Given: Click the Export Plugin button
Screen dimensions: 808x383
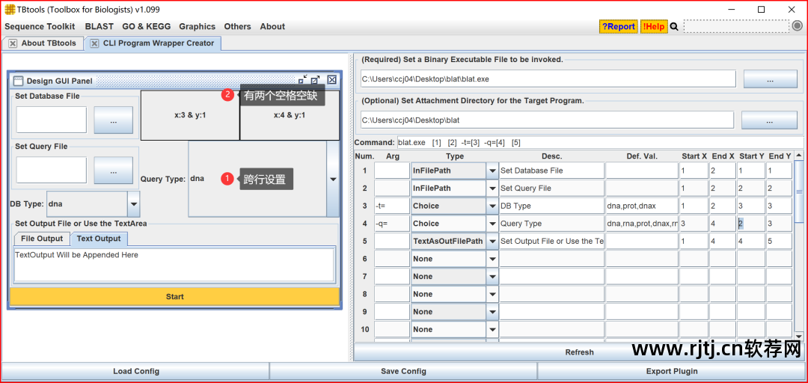Looking at the screenshot, I should (672, 371).
